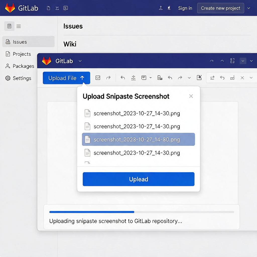Viewport: 257px width, 257px height.
Task: Click the Sign in link
Action: (x=185, y=8)
